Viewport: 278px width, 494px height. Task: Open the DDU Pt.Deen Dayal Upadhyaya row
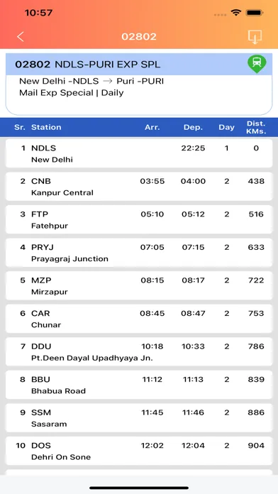coord(139,352)
